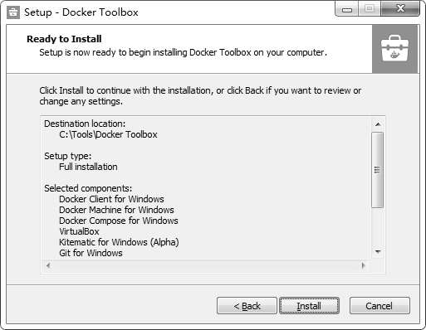Click the Git for Windows entry
This screenshot has width=426, height=330.
[91, 253]
